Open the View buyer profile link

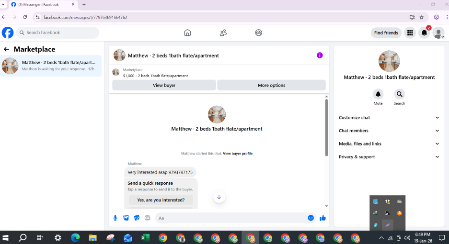[238, 154]
